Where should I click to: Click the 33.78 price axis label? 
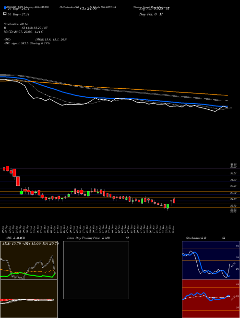coord(234,173)
